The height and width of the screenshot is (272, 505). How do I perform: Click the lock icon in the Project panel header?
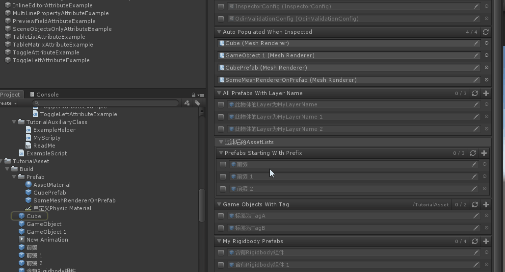coord(194,95)
